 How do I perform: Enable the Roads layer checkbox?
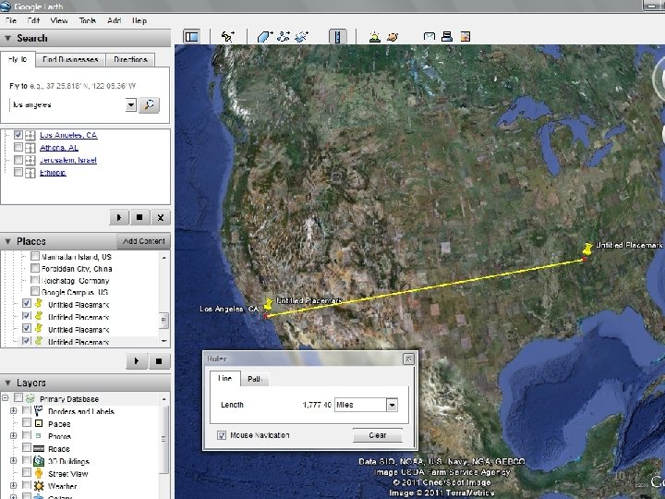26,448
